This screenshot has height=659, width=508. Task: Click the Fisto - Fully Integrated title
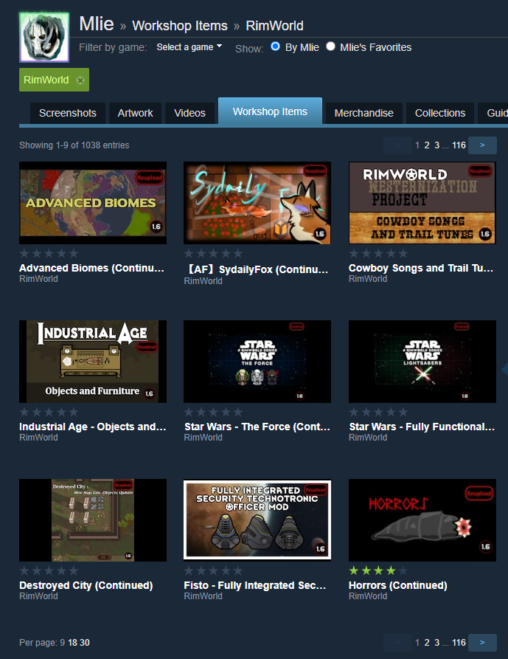(x=255, y=585)
